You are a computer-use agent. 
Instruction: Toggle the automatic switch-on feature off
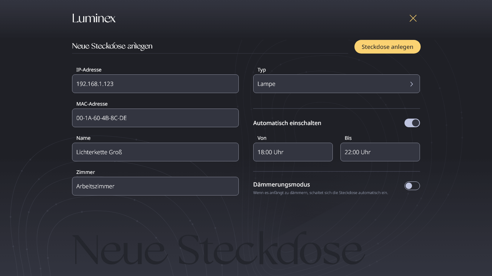click(412, 123)
